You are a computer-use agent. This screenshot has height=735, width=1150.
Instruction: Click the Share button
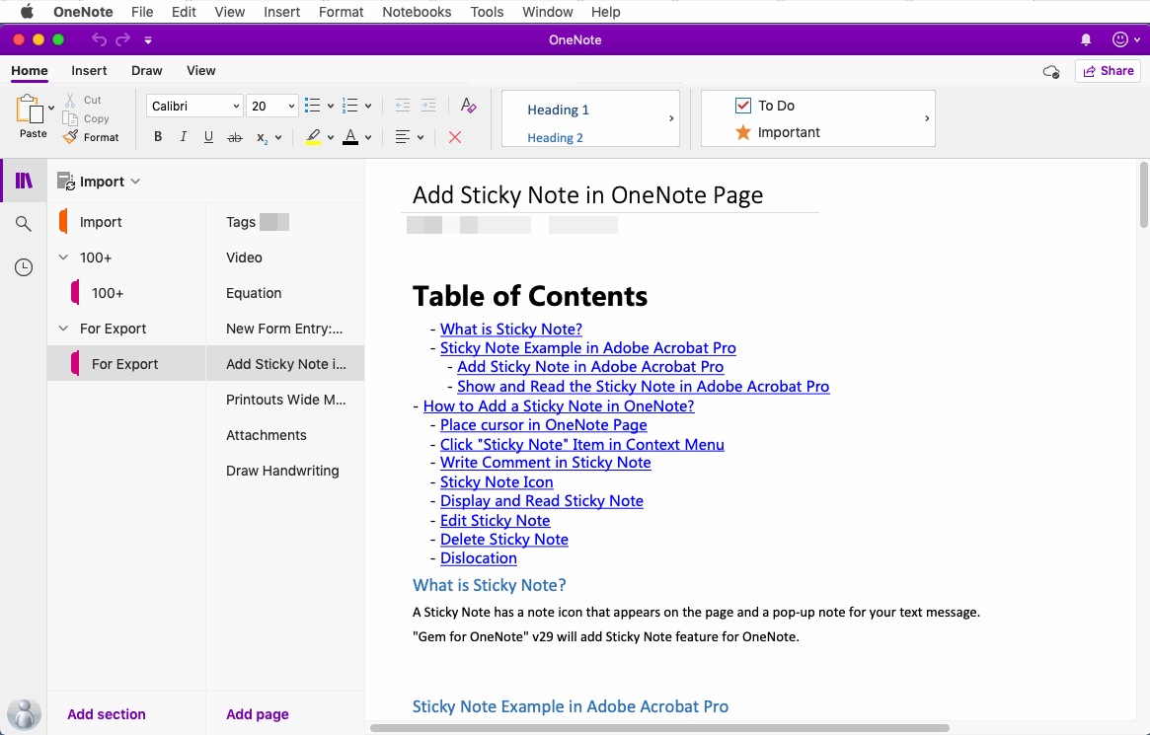(x=1109, y=71)
